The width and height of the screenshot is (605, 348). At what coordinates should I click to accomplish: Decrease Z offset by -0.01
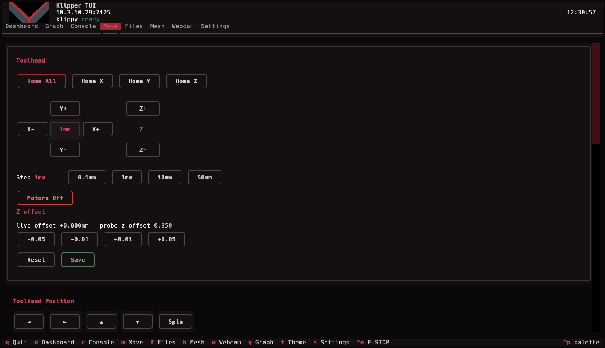pos(80,239)
